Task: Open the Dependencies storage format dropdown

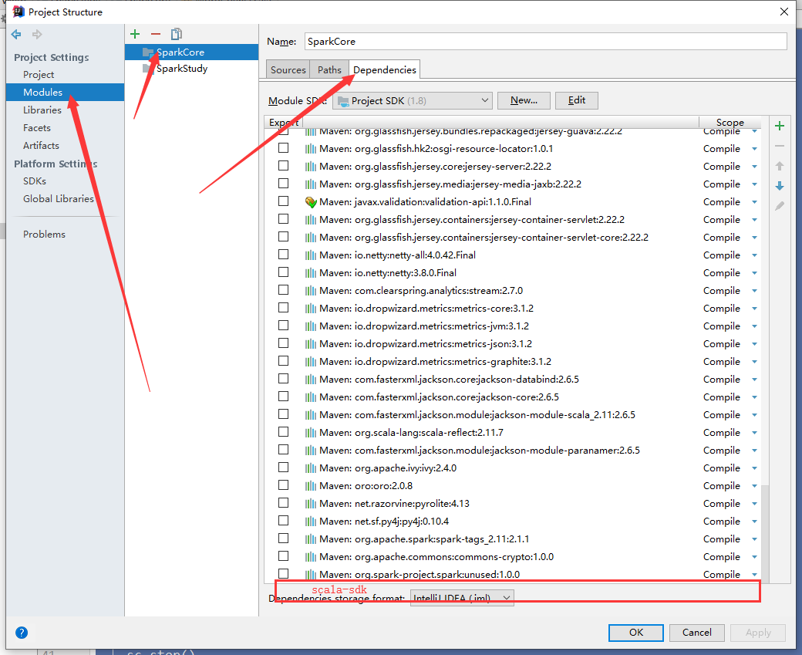Action: (x=462, y=598)
